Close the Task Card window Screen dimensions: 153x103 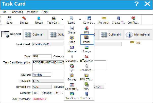pos(147,4)
